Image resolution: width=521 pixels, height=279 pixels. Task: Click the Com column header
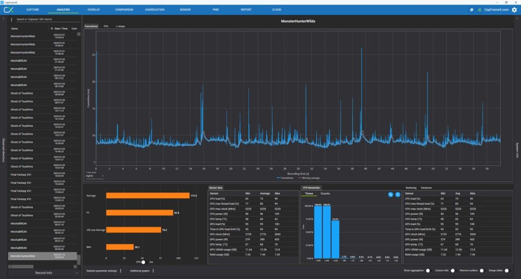(74, 29)
